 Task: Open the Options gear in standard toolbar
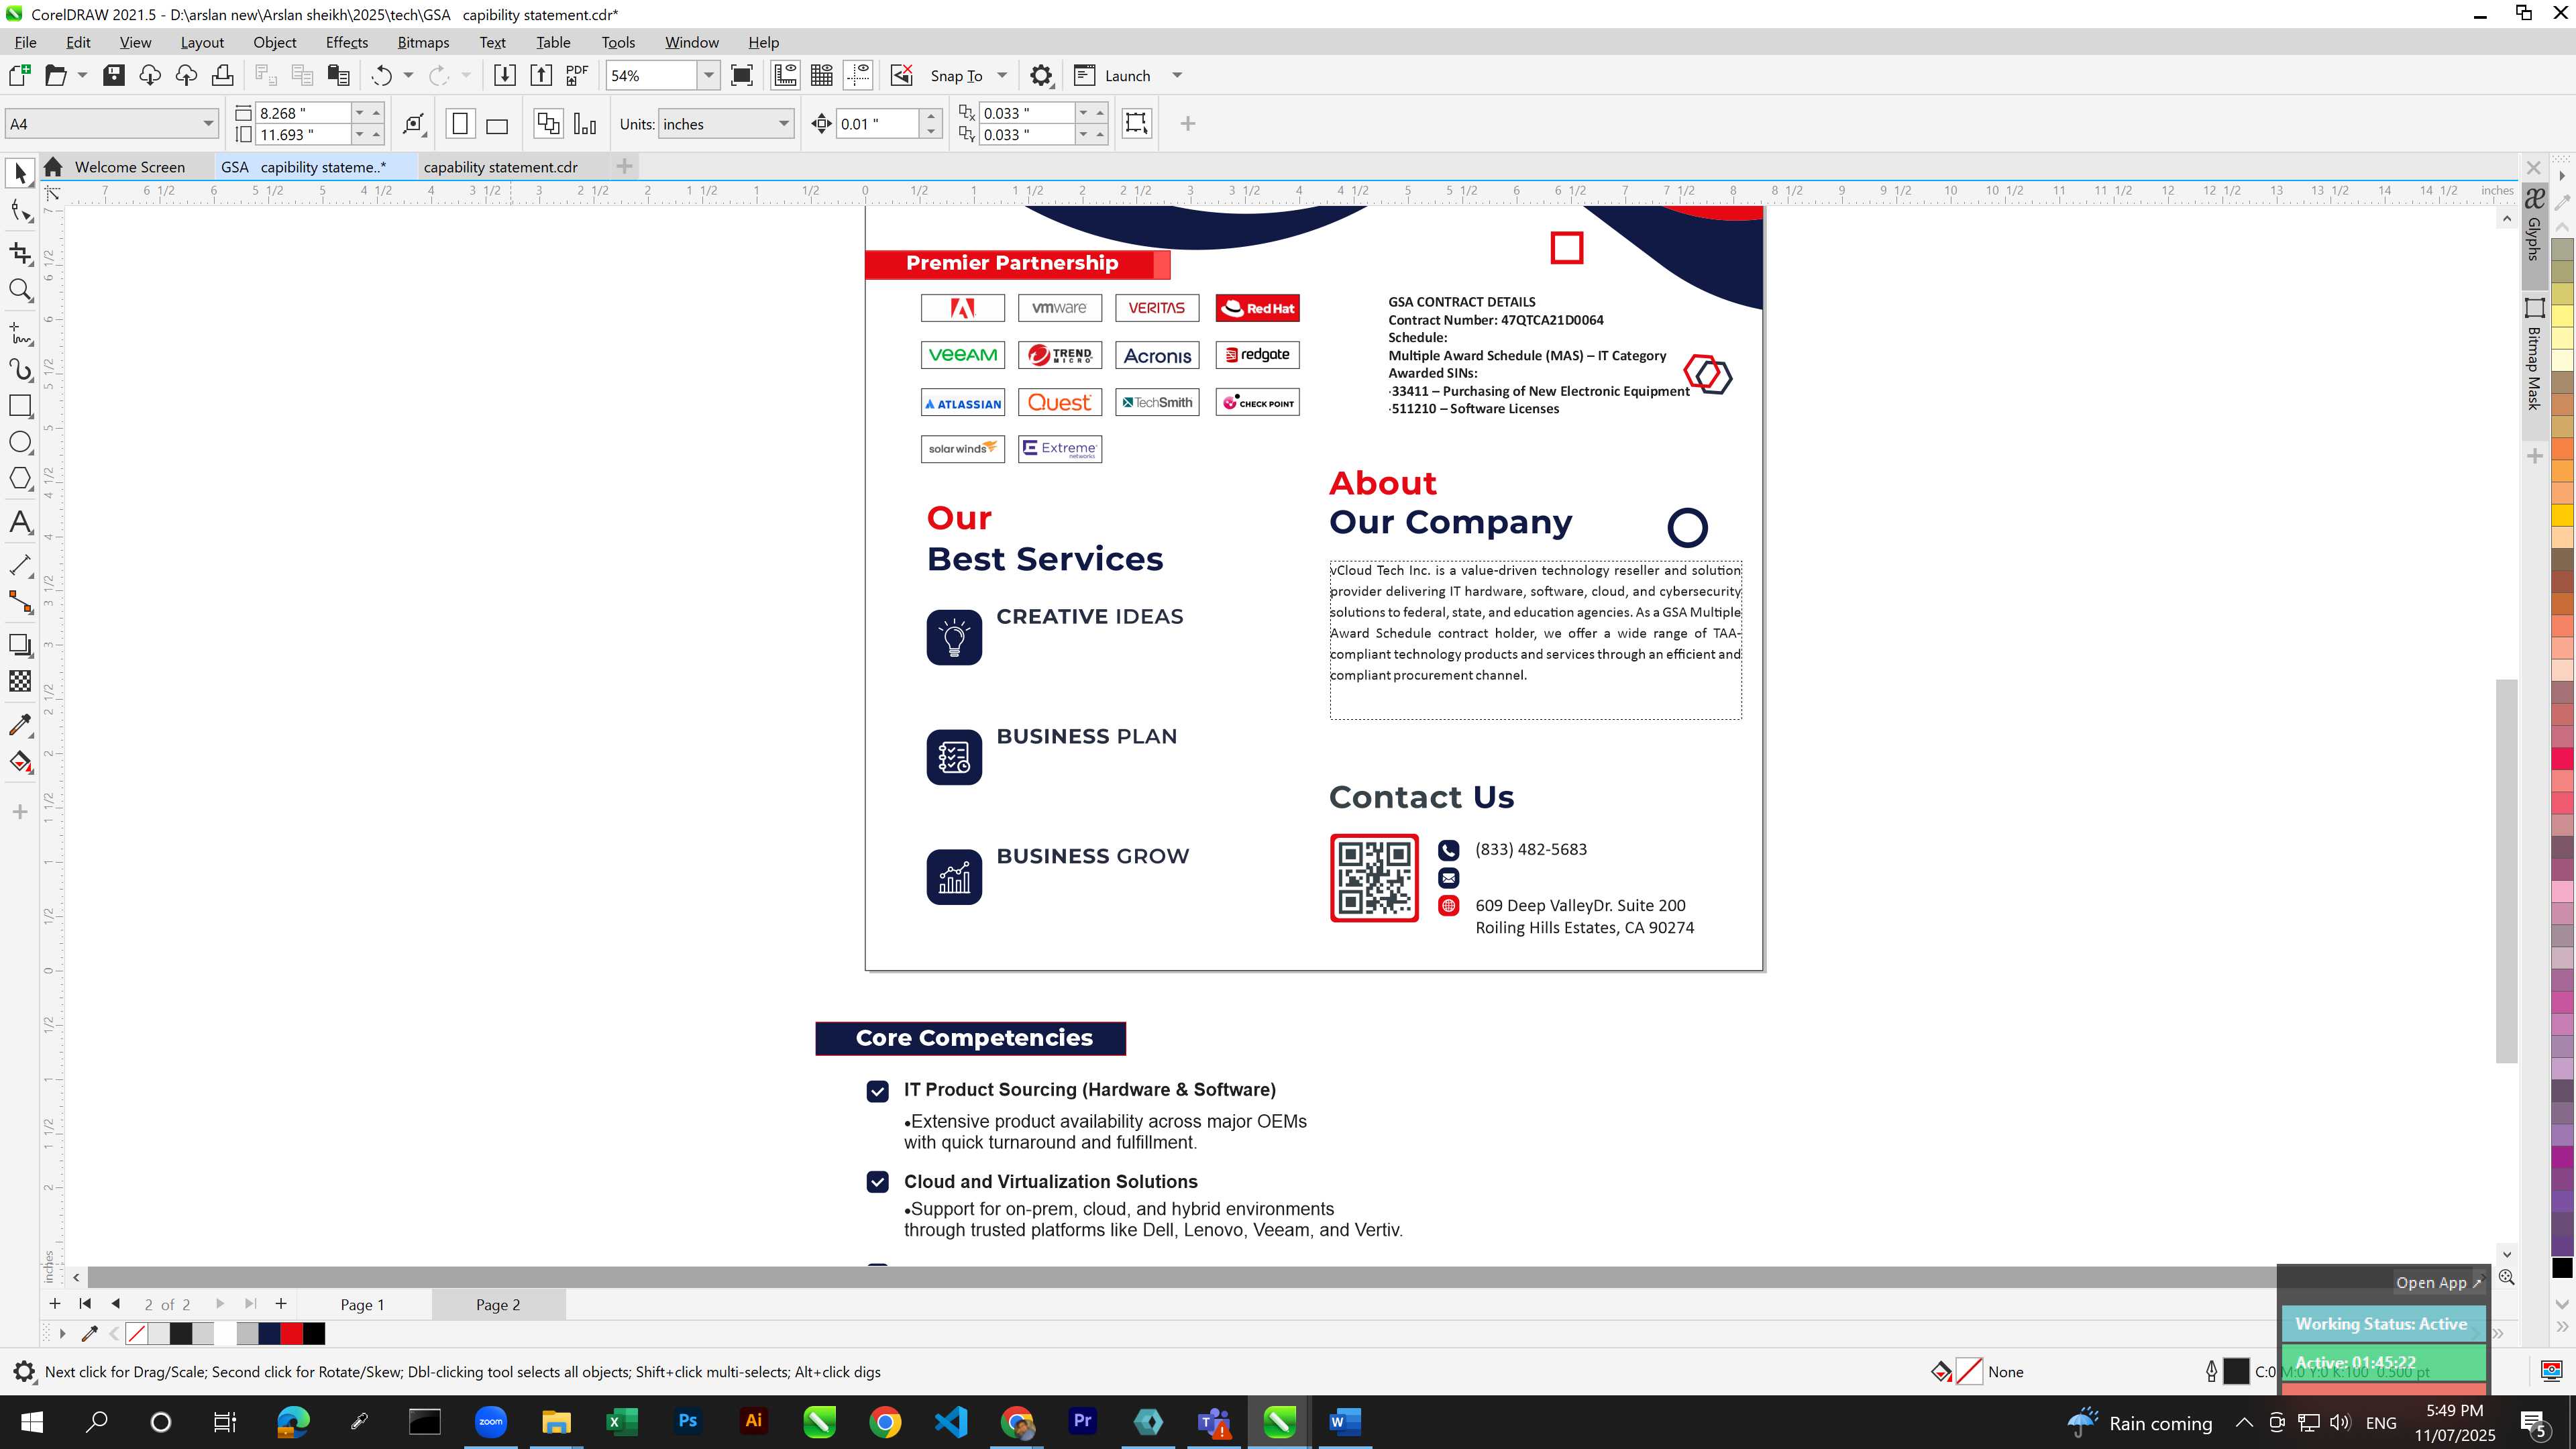[x=1041, y=75]
